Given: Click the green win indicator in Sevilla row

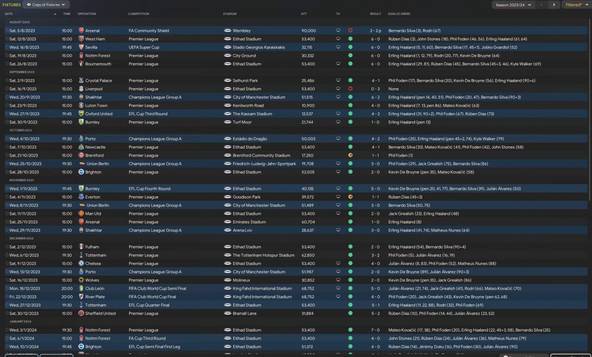Looking at the screenshot, I should coord(350,47).
